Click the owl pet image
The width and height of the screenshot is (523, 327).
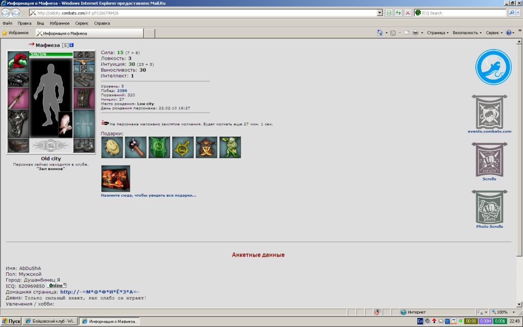click(x=65, y=123)
